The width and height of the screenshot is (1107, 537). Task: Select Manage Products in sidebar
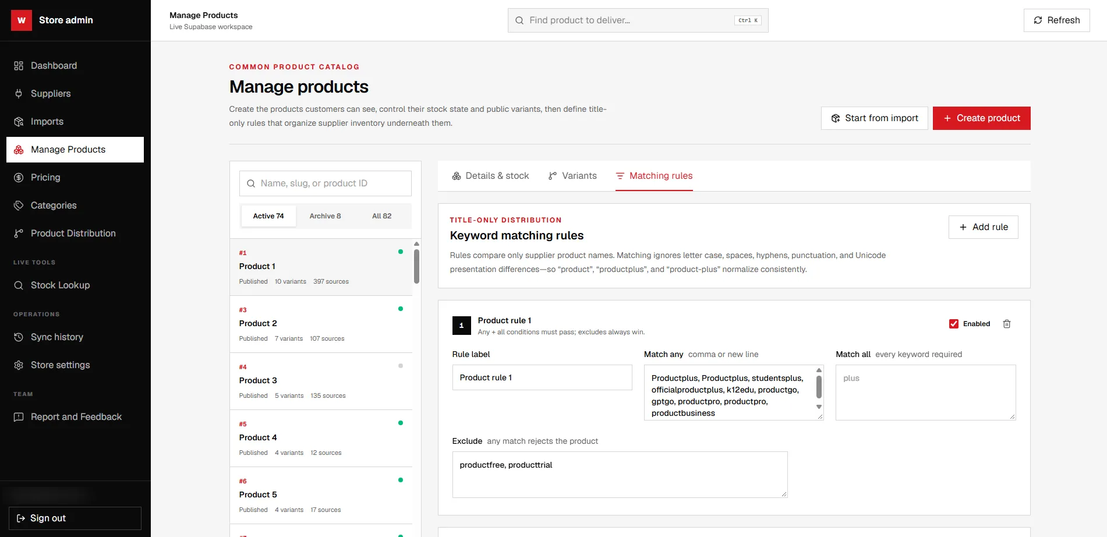click(75, 150)
